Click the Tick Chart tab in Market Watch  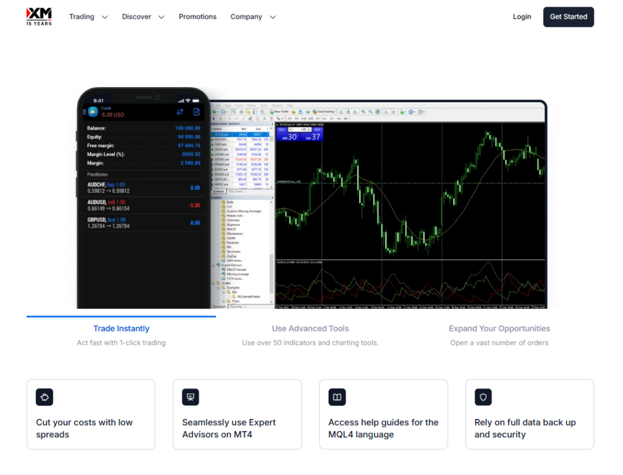tap(236, 192)
